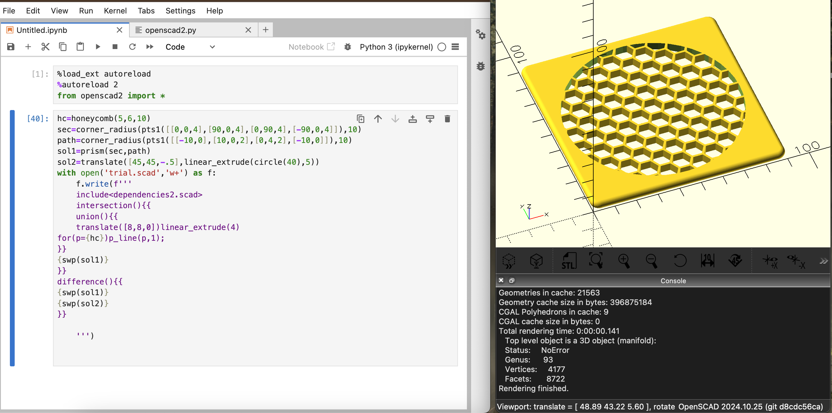
Task: Open the kernel sidebar hamburger menu
Action: tap(455, 47)
